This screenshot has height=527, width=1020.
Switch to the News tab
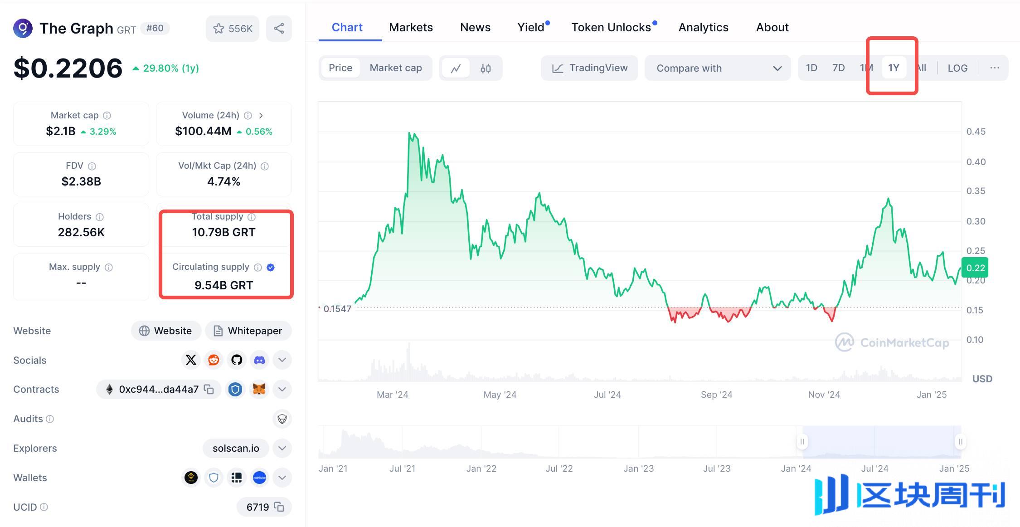pos(475,28)
